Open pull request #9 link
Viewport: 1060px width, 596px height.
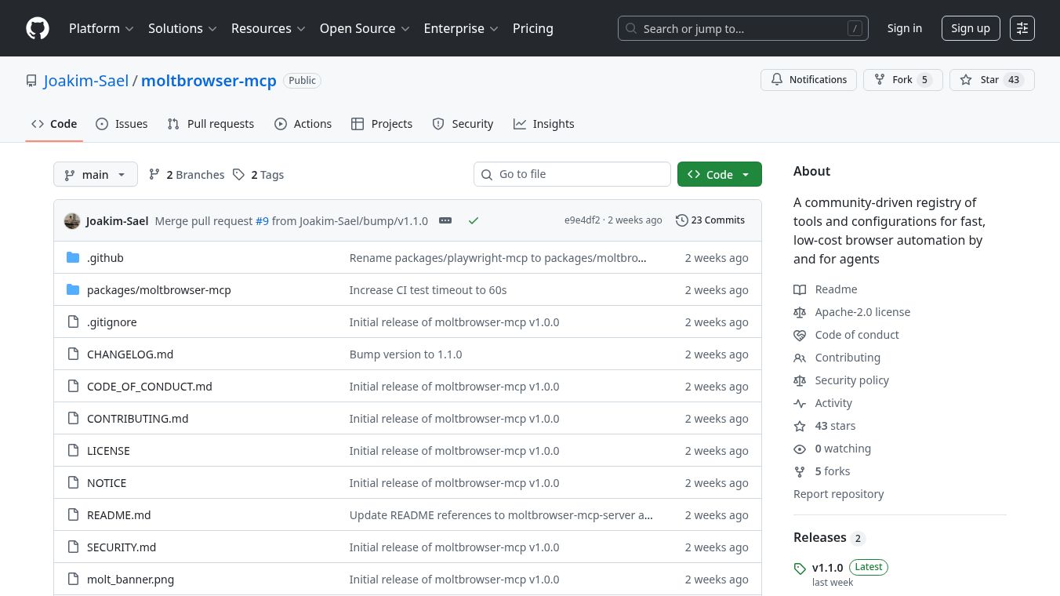tap(262, 220)
